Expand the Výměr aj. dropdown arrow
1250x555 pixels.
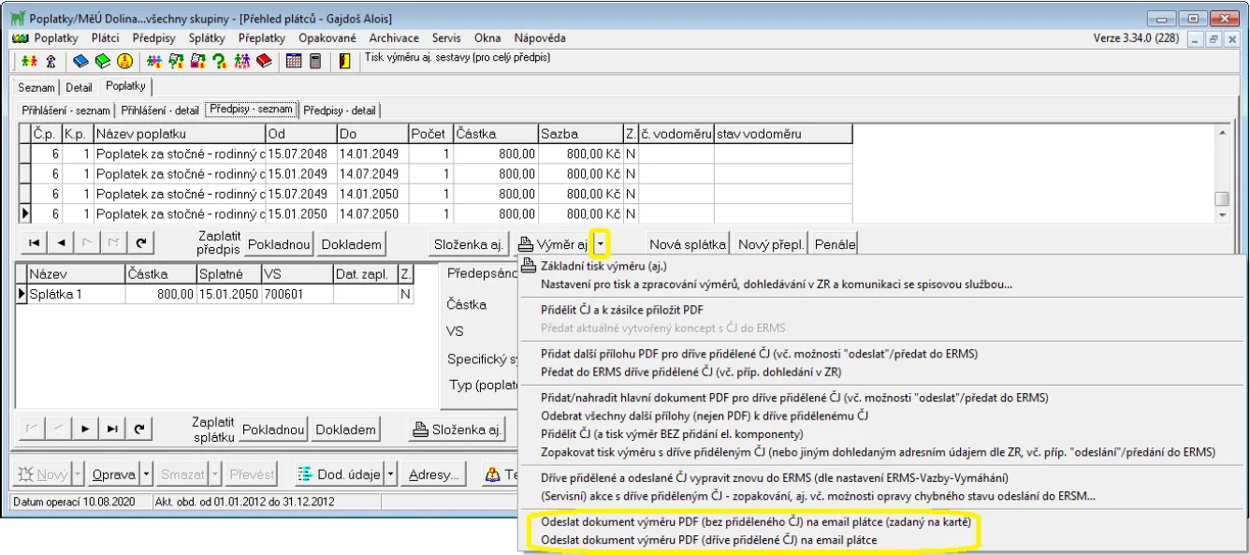(x=602, y=244)
